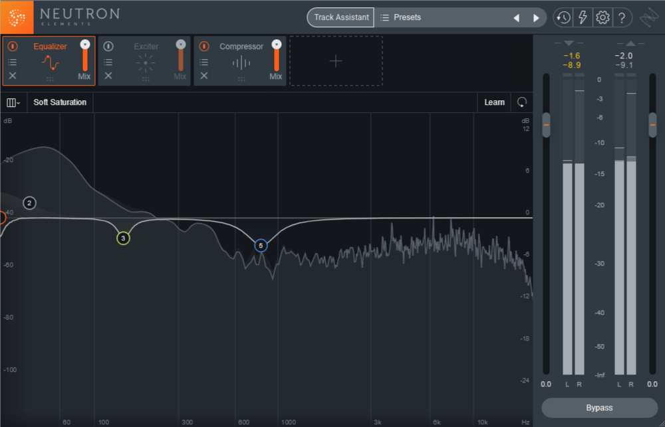665x427 pixels.
Task: Go to previous preset arrow
Action: [x=516, y=18]
